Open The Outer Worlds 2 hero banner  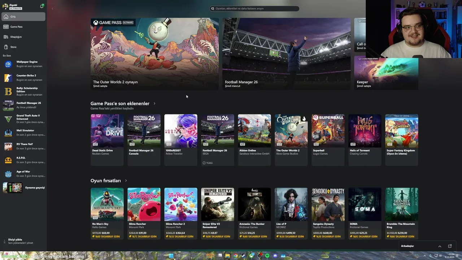click(x=154, y=54)
